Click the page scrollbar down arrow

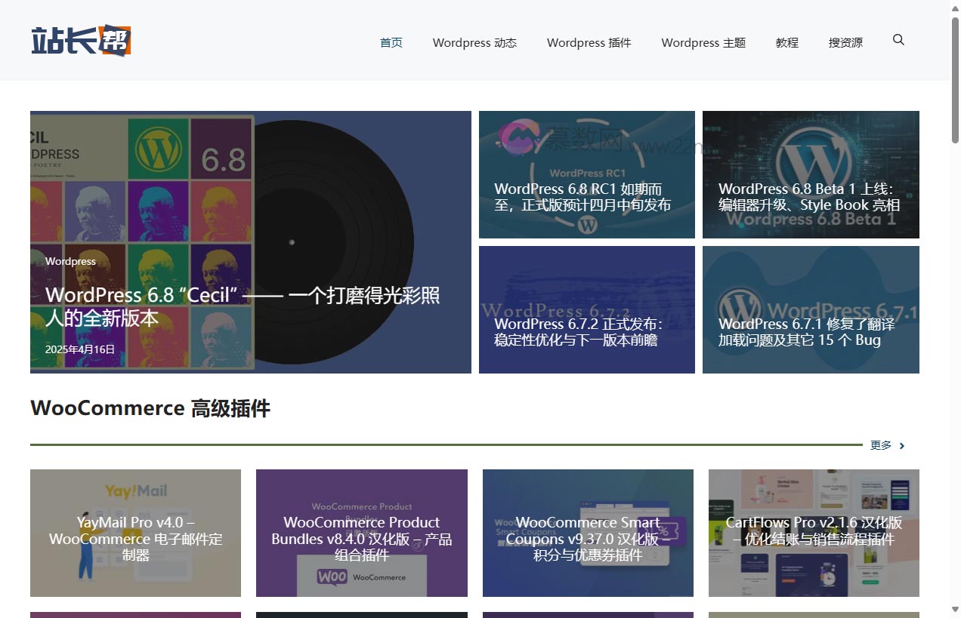click(x=955, y=609)
